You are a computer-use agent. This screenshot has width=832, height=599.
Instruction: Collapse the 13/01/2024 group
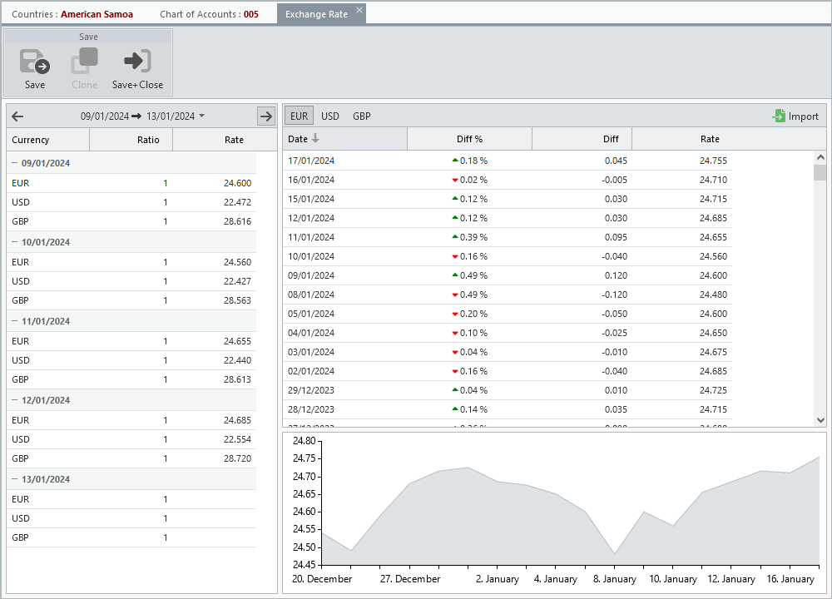pyautogui.click(x=15, y=479)
